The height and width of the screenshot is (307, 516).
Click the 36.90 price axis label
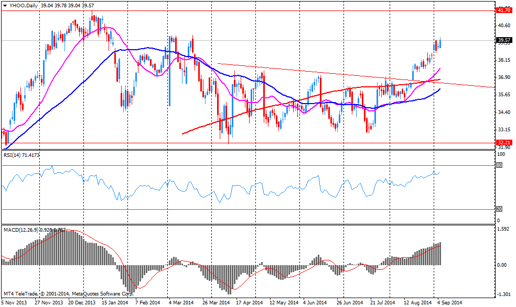pos(504,77)
